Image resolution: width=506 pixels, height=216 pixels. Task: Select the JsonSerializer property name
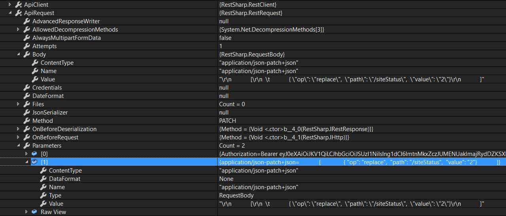click(50, 113)
